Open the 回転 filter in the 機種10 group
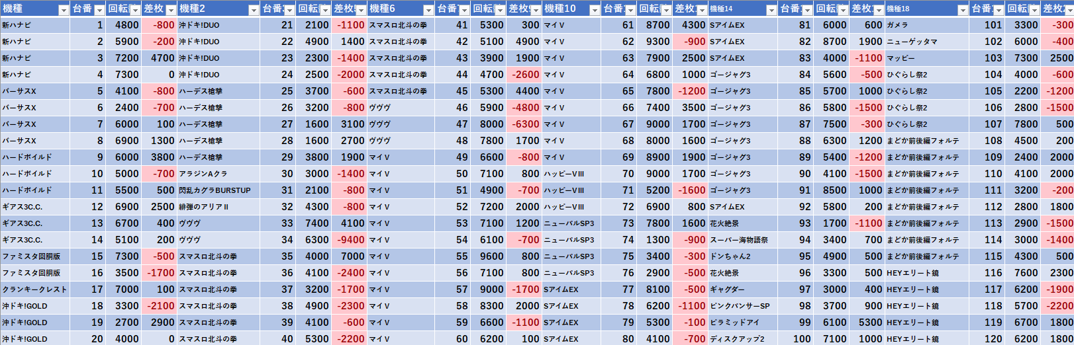The width and height of the screenshot is (1074, 345). pos(666,10)
